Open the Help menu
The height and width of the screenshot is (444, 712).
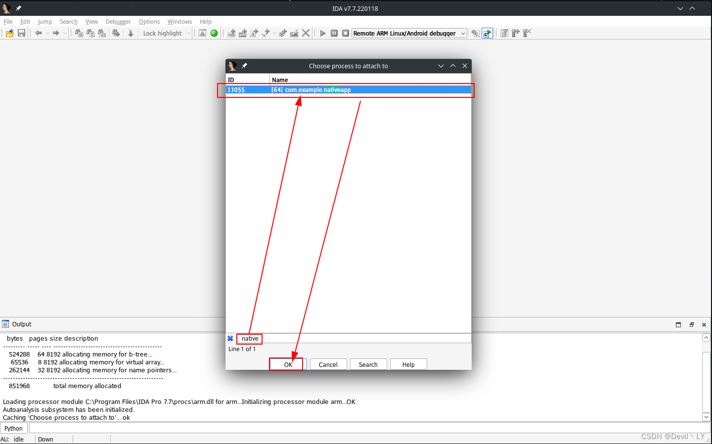point(206,22)
